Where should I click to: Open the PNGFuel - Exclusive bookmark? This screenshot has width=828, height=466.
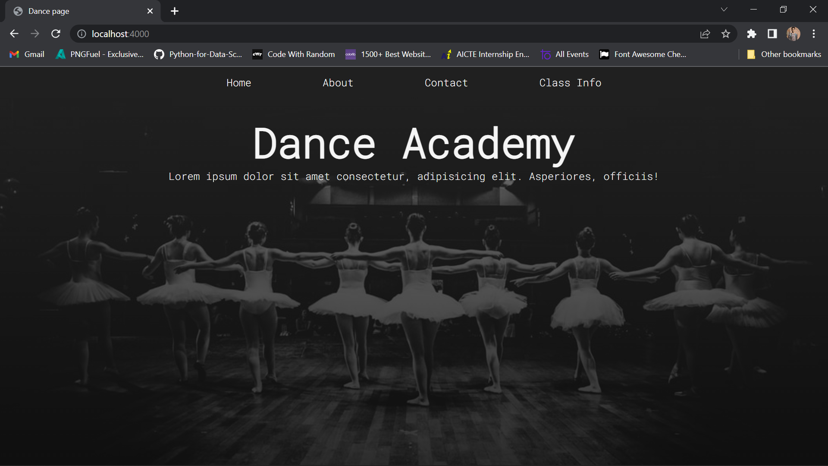(x=100, y=54)
